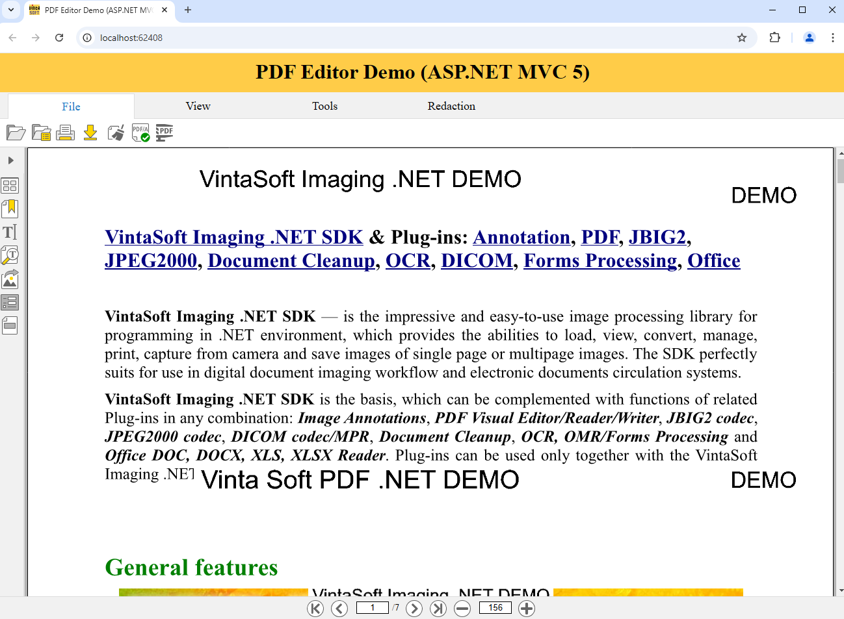Screen dimensions: 844x619
Task: Open the page thumbnails panel icon
Action: point(10,186)
